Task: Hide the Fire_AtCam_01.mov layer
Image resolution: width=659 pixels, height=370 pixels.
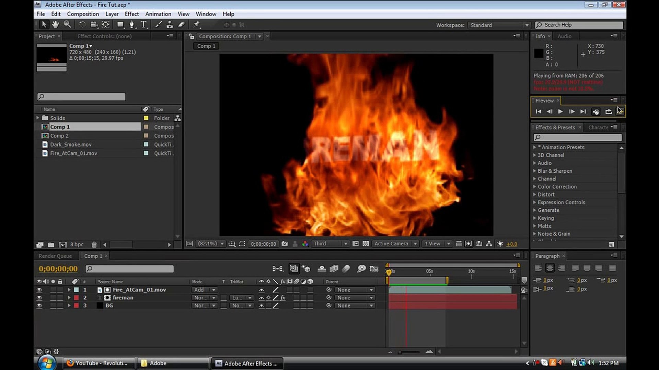Action: point(39,290)
